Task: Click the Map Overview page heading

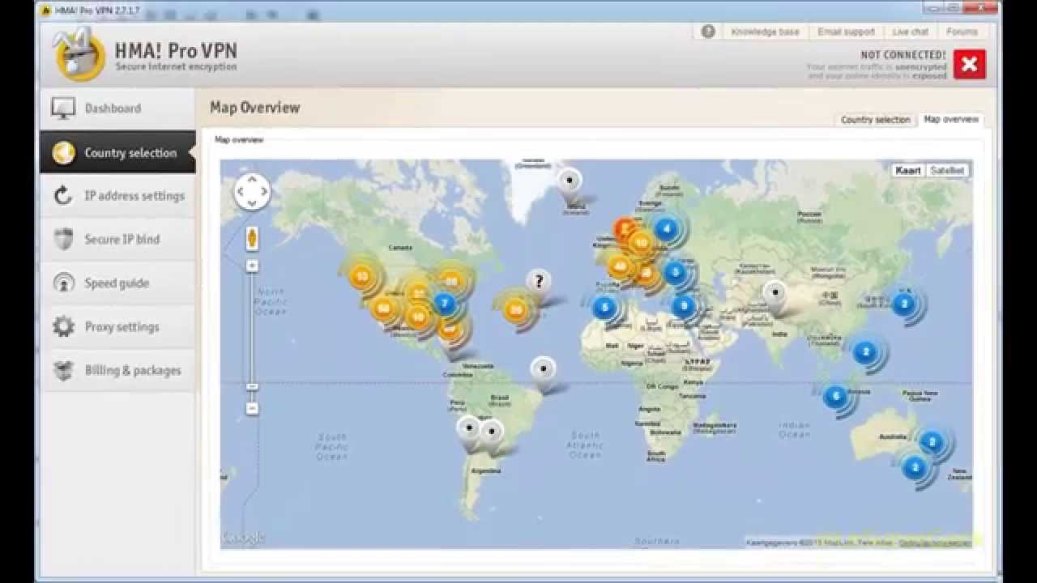Action: pyautogui.click(x=254, y=108)
